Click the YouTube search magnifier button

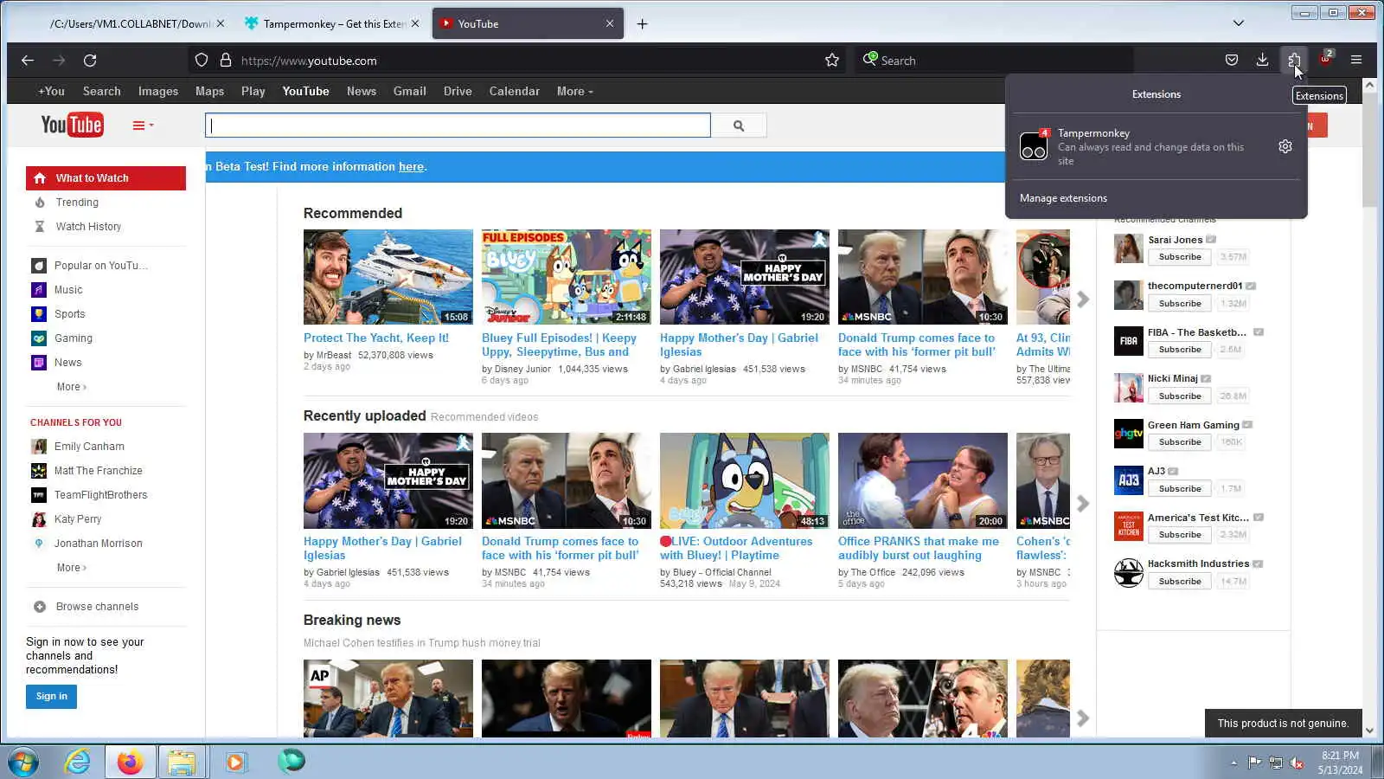[x=739, y=126]
